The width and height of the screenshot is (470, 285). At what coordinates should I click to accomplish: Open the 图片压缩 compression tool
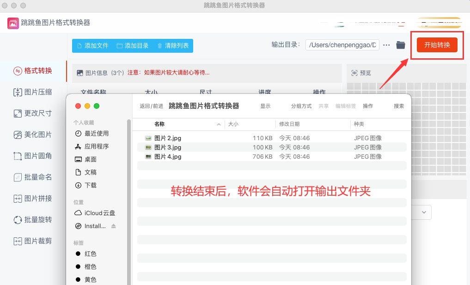coord(32,92)
